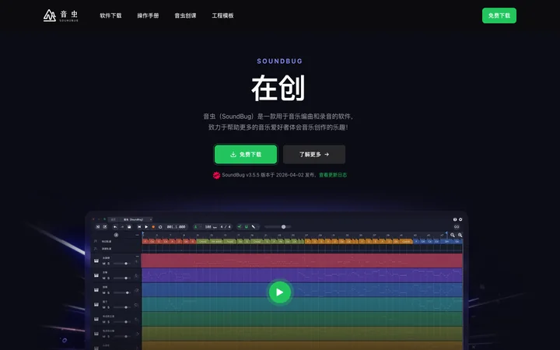This screenshot has height=350, width=560.
Task: Click the hero 免费下载 button with the download icon
Action: pyautogui.click(x=246, y=154)
